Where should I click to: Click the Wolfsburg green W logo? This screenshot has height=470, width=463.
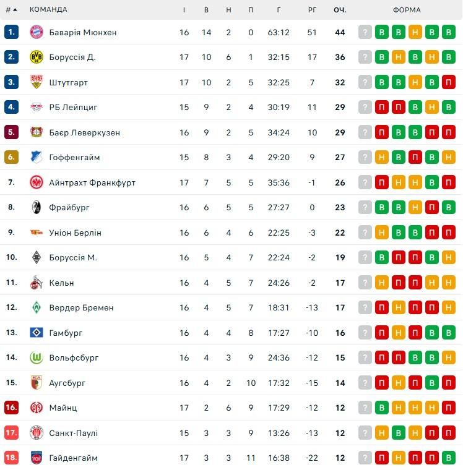coord(37,357)
